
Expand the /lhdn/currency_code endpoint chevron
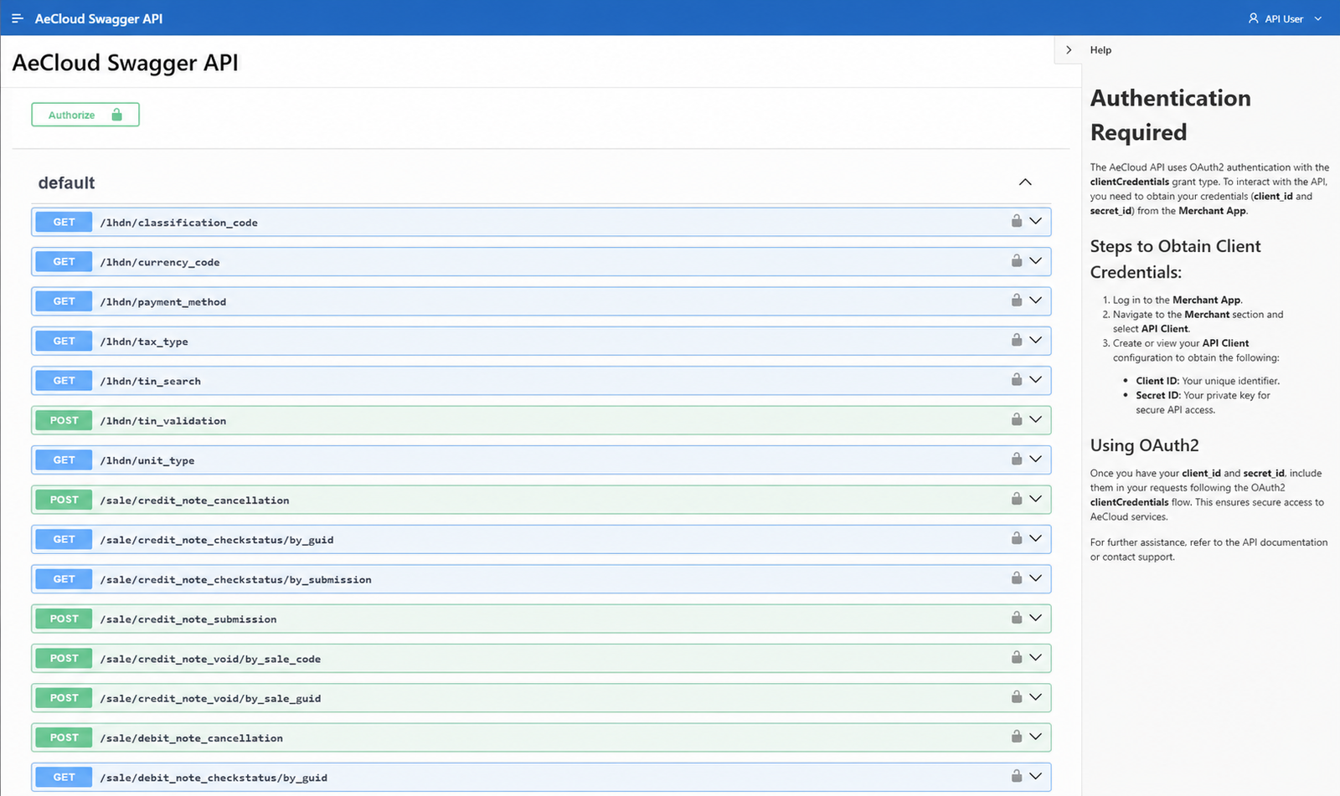point(1036,260)
